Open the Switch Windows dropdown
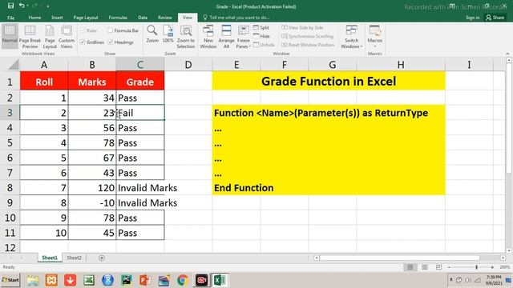This screenshot has width=513, height=288. pos(351,36)
